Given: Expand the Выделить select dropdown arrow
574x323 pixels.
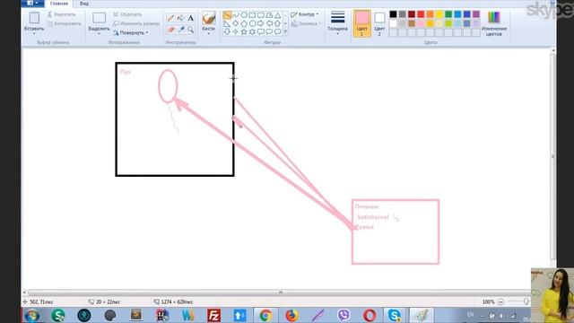Looking at the screenshot, I should [99, 34].
